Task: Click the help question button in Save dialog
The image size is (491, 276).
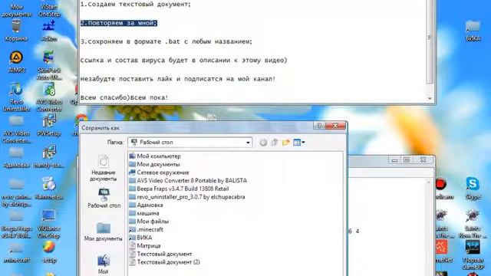Action: click(319, 126)
